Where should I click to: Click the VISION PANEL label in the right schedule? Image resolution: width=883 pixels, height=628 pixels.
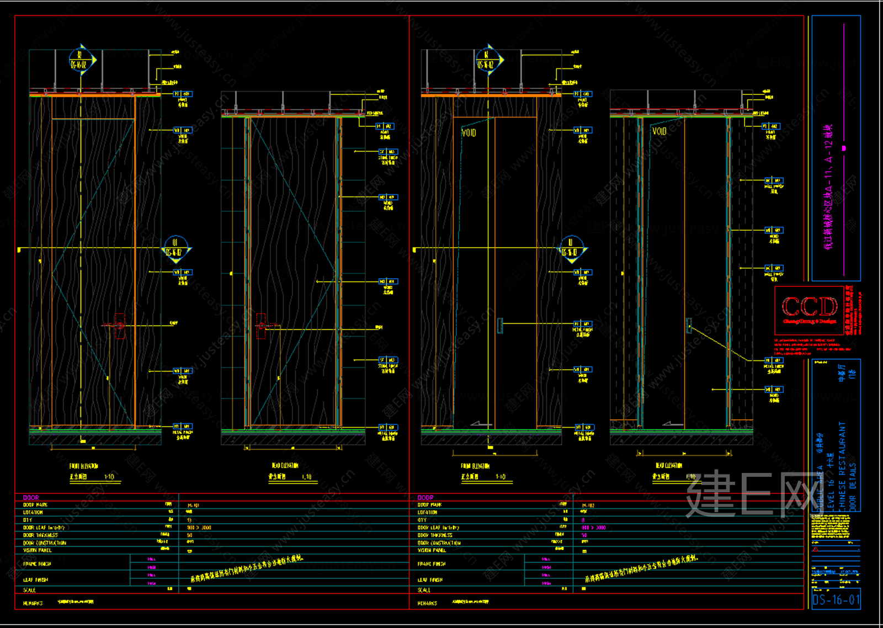(x=432, y=551)
